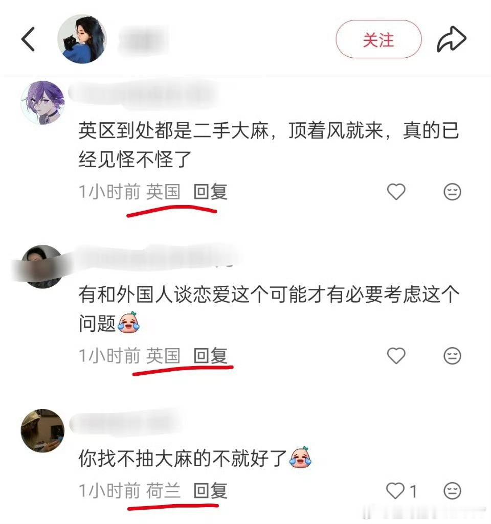
Task: Tap the share arrow icon
Action: point(452,39)
